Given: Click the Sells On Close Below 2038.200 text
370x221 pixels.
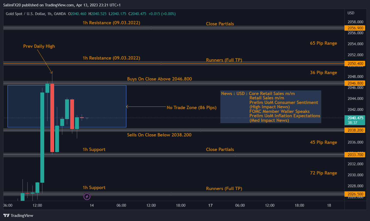Looking at the screenshot, I should click(159, 135).
